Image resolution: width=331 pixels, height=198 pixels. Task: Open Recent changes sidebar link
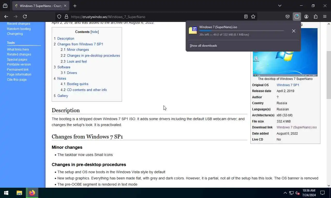[x=18, y=24]
